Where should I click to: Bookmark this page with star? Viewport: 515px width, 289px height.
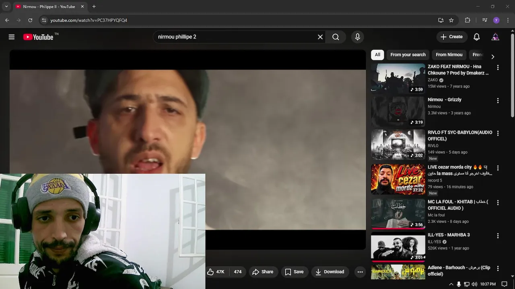click(x=451, y=20)
